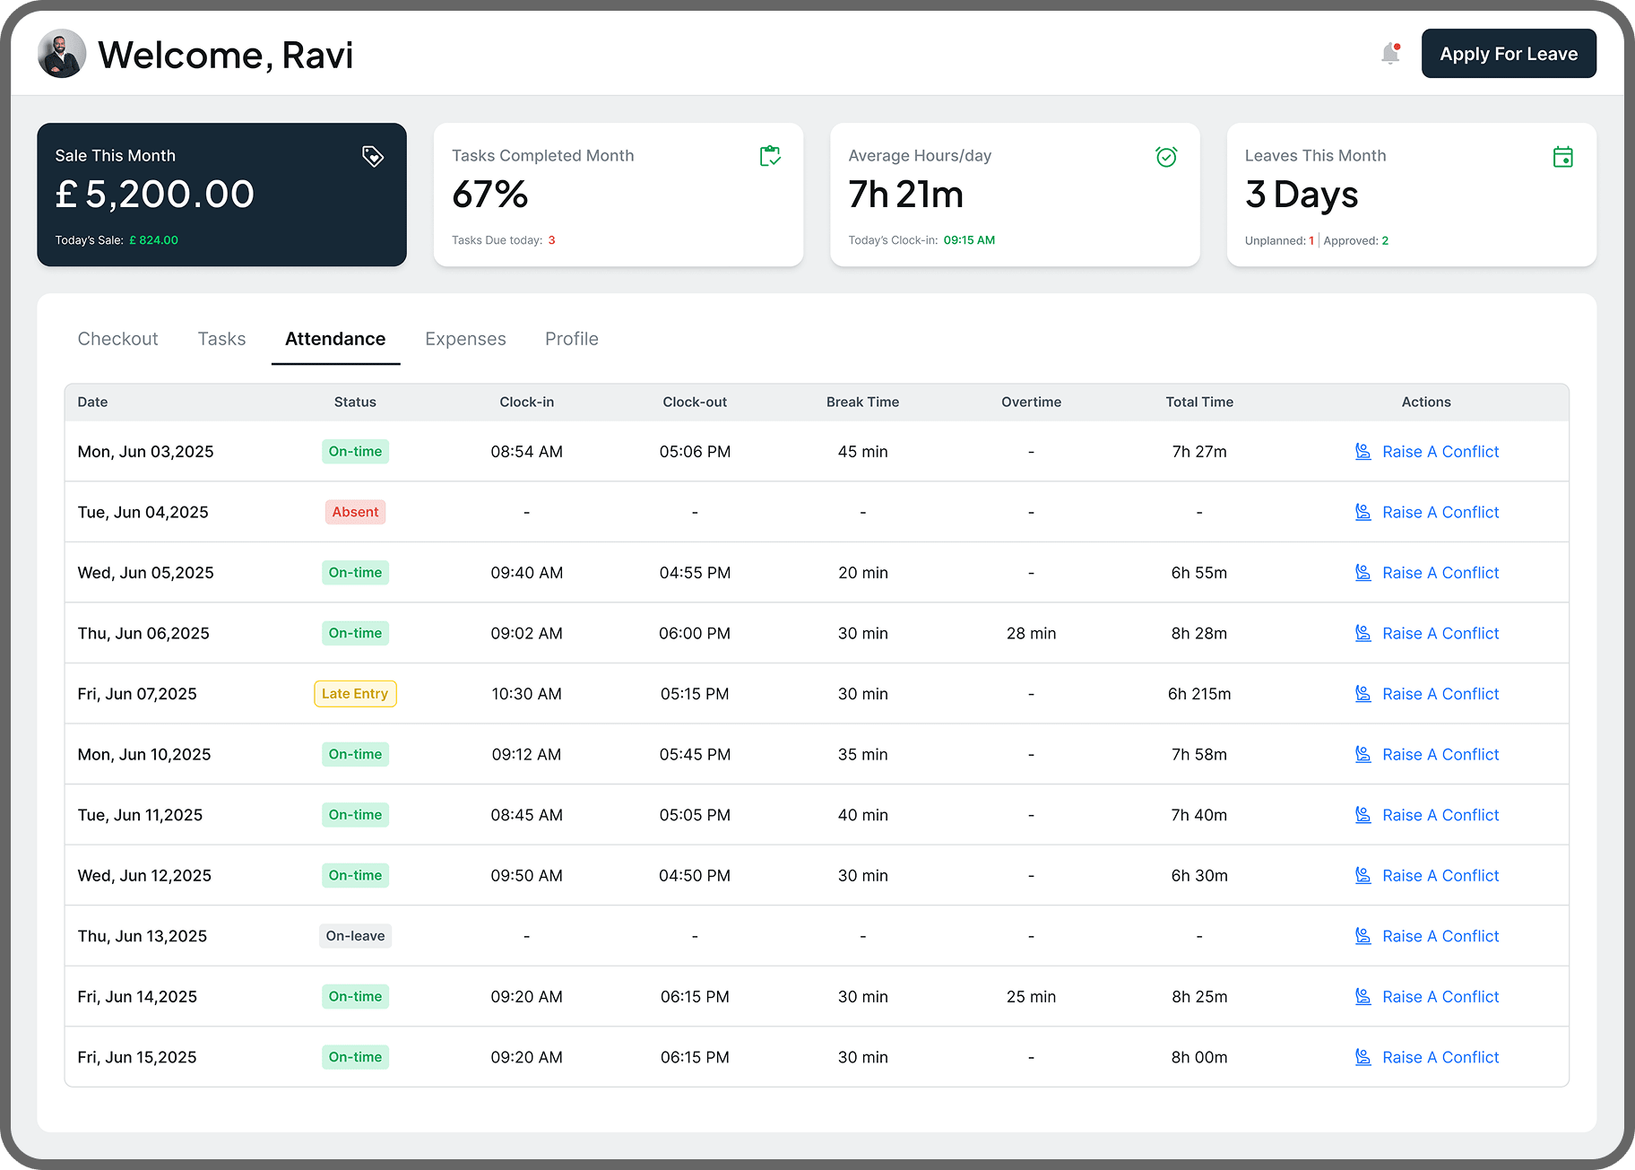Click the conflict icon for On-leave Jun 13 row
This screenshot has width=1635, height=1170.
coord(1363,935)
